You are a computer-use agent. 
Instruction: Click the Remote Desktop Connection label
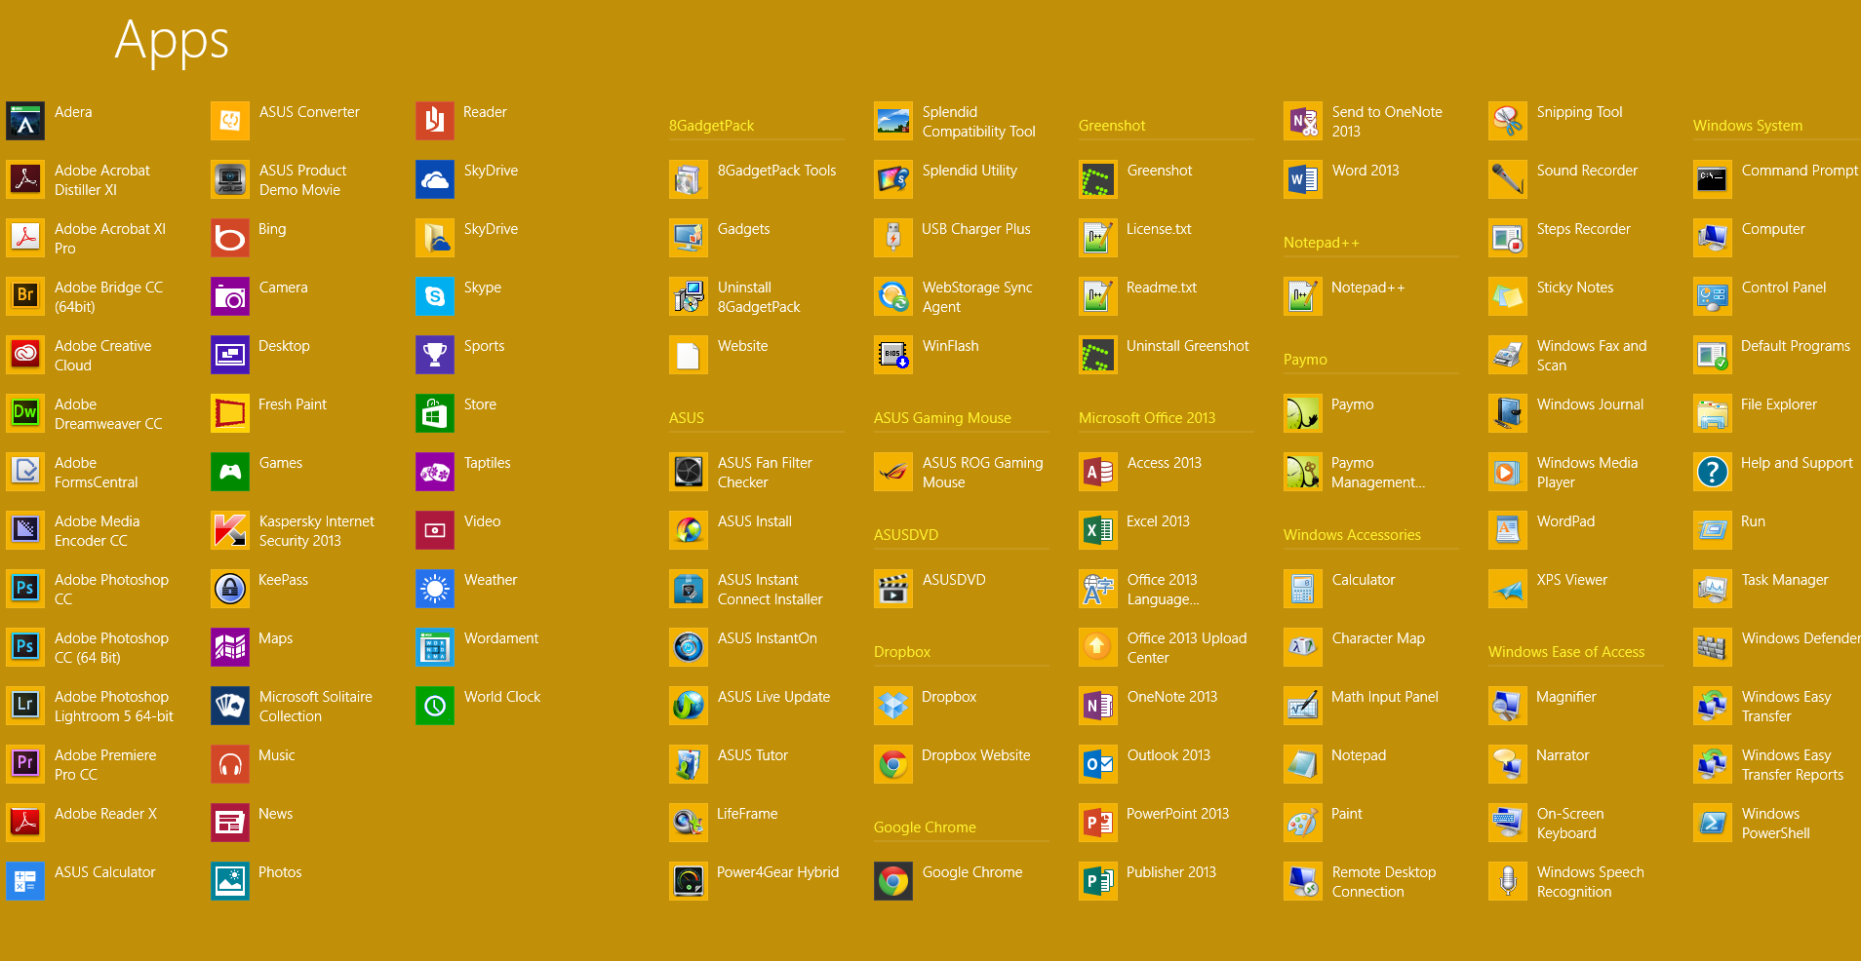[x=1383, y=882]
